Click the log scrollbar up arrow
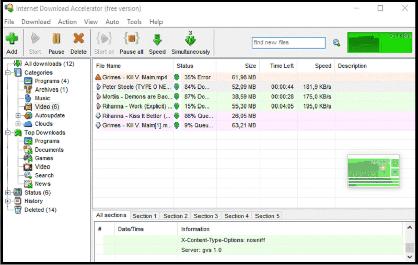The width and height of the screenshot is (418, 265). 410,227
